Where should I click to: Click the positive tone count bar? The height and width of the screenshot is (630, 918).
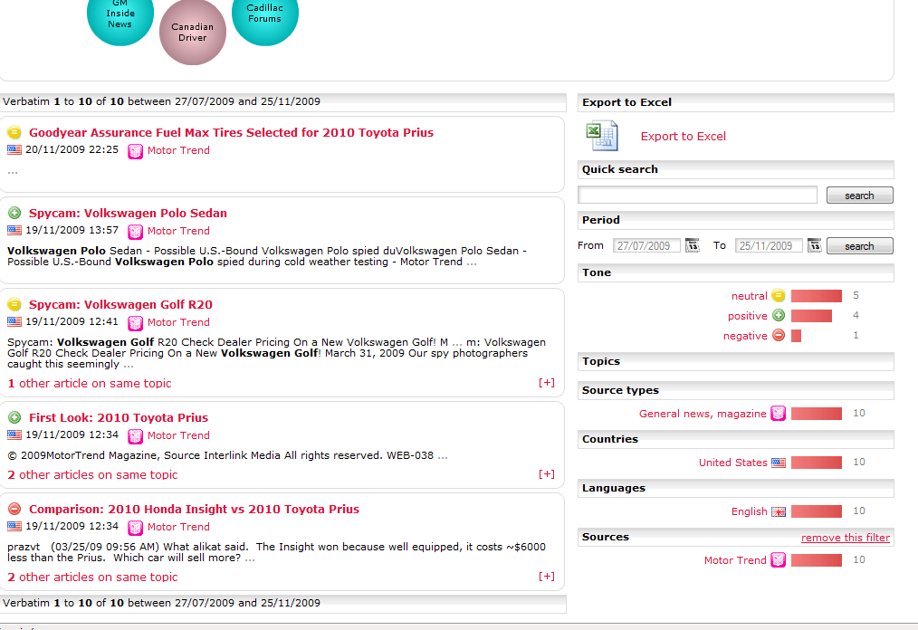point(811,316)
